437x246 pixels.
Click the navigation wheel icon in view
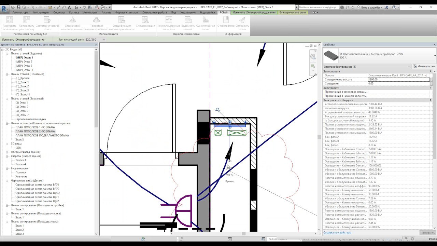313,57
